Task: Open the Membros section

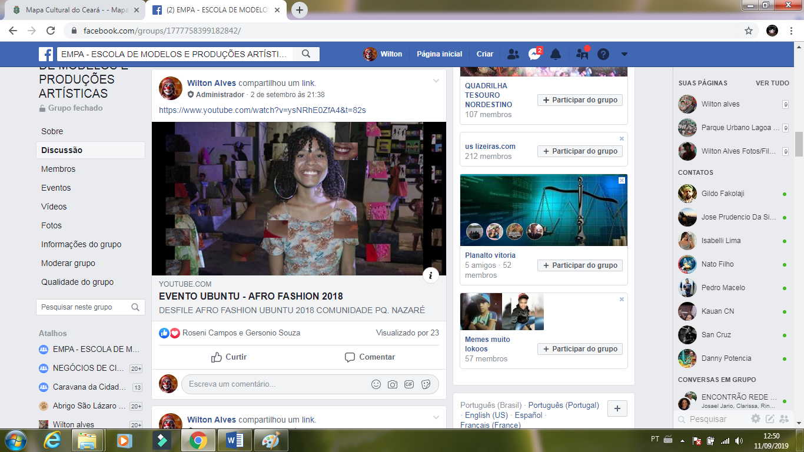Action: [x=58, y=169]
